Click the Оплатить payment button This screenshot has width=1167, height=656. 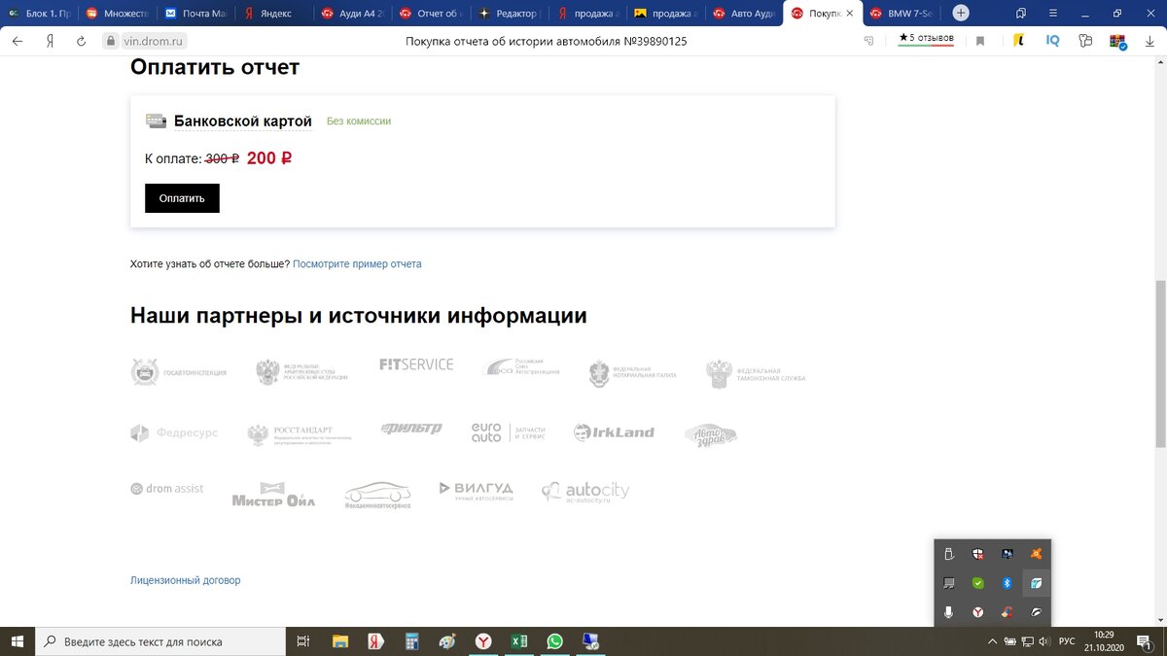(x=182, y=197)
